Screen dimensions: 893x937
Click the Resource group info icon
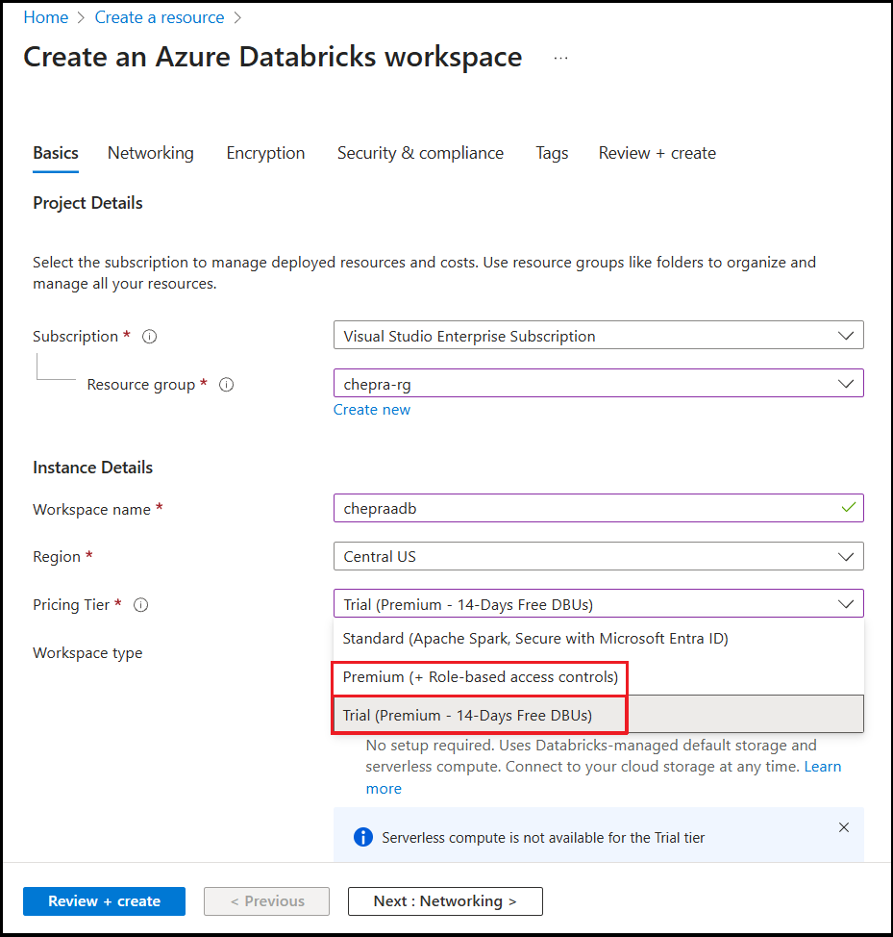(x=227, y=385)
